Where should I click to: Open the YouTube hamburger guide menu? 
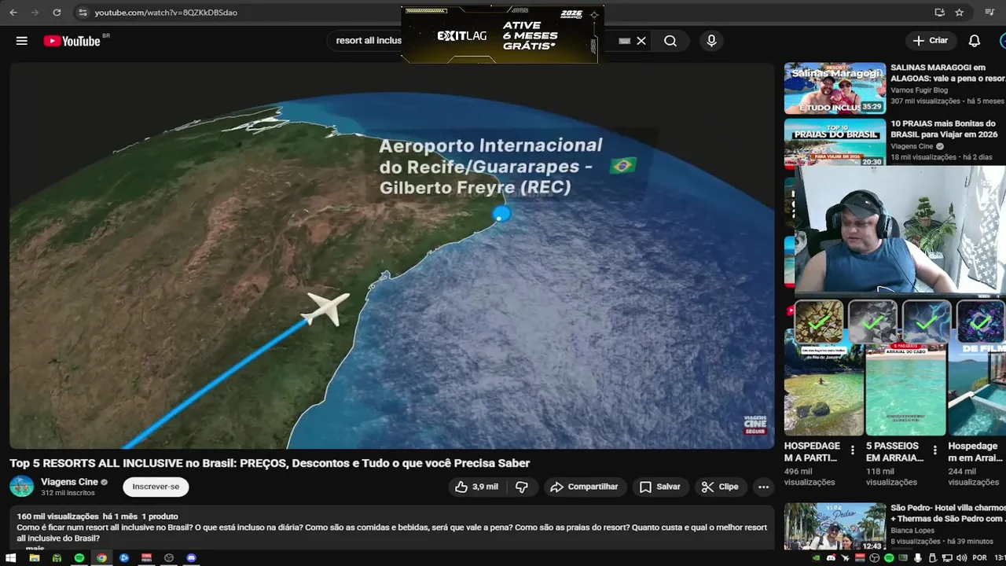pyautogui.click(x=22, y=41)
